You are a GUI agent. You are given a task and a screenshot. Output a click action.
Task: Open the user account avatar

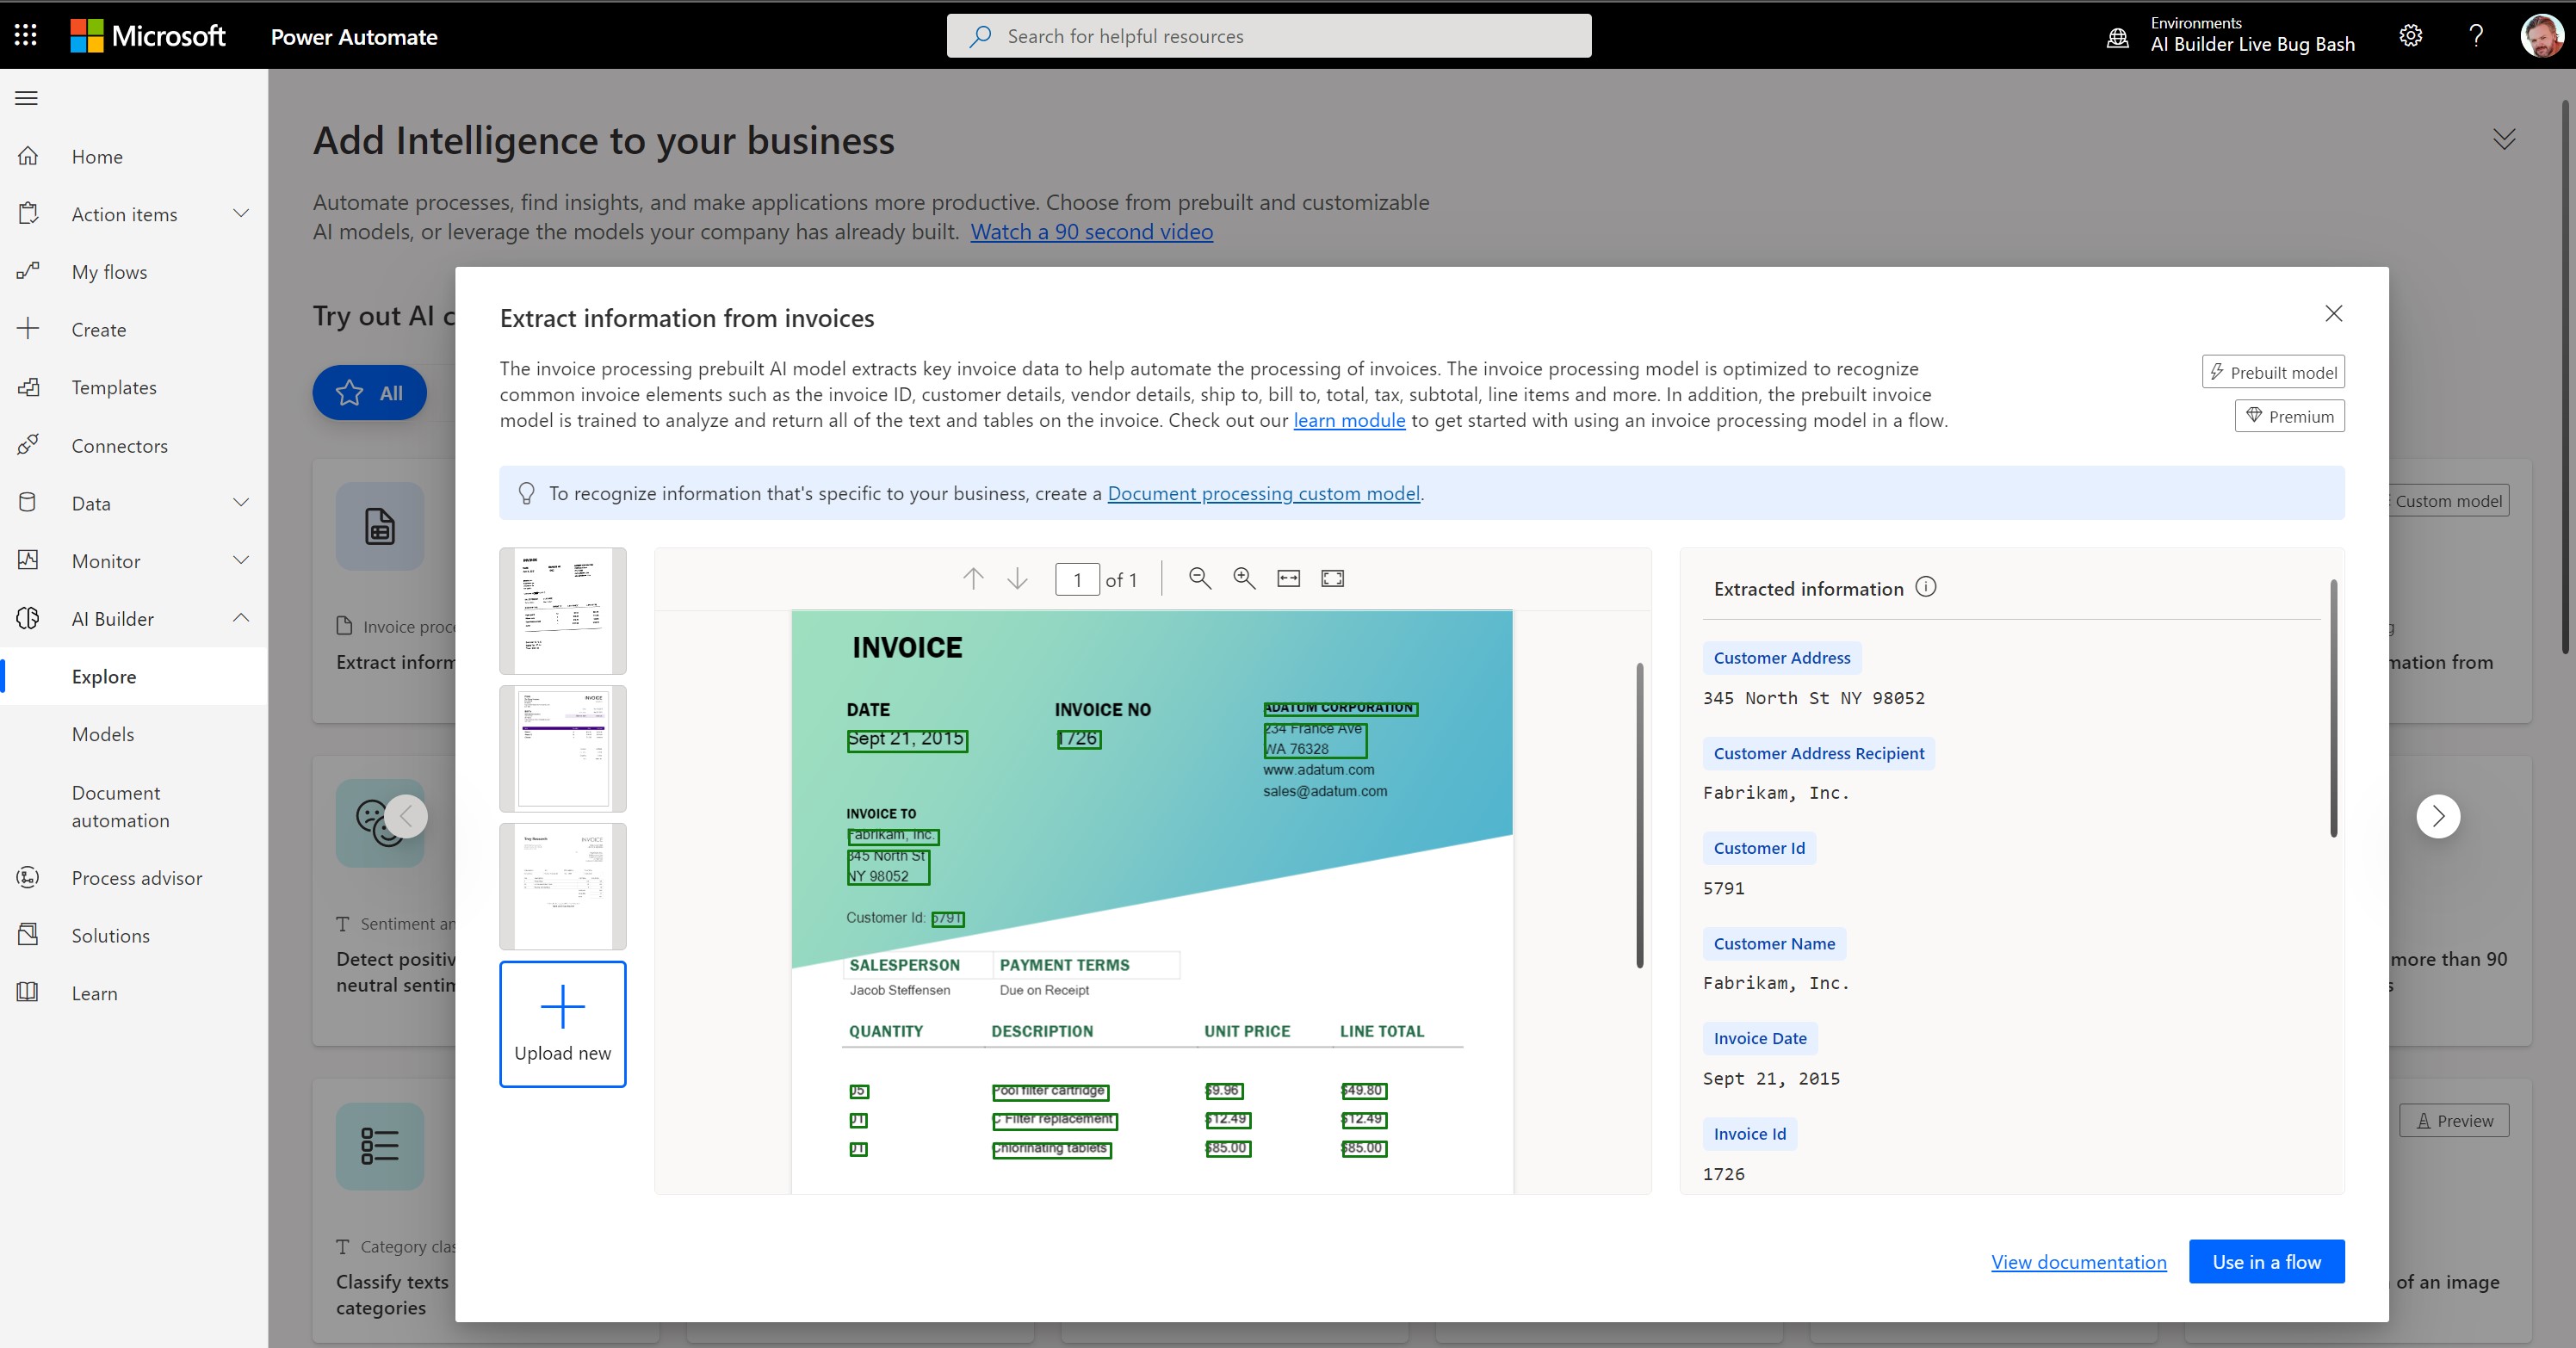coord(2541,36)
